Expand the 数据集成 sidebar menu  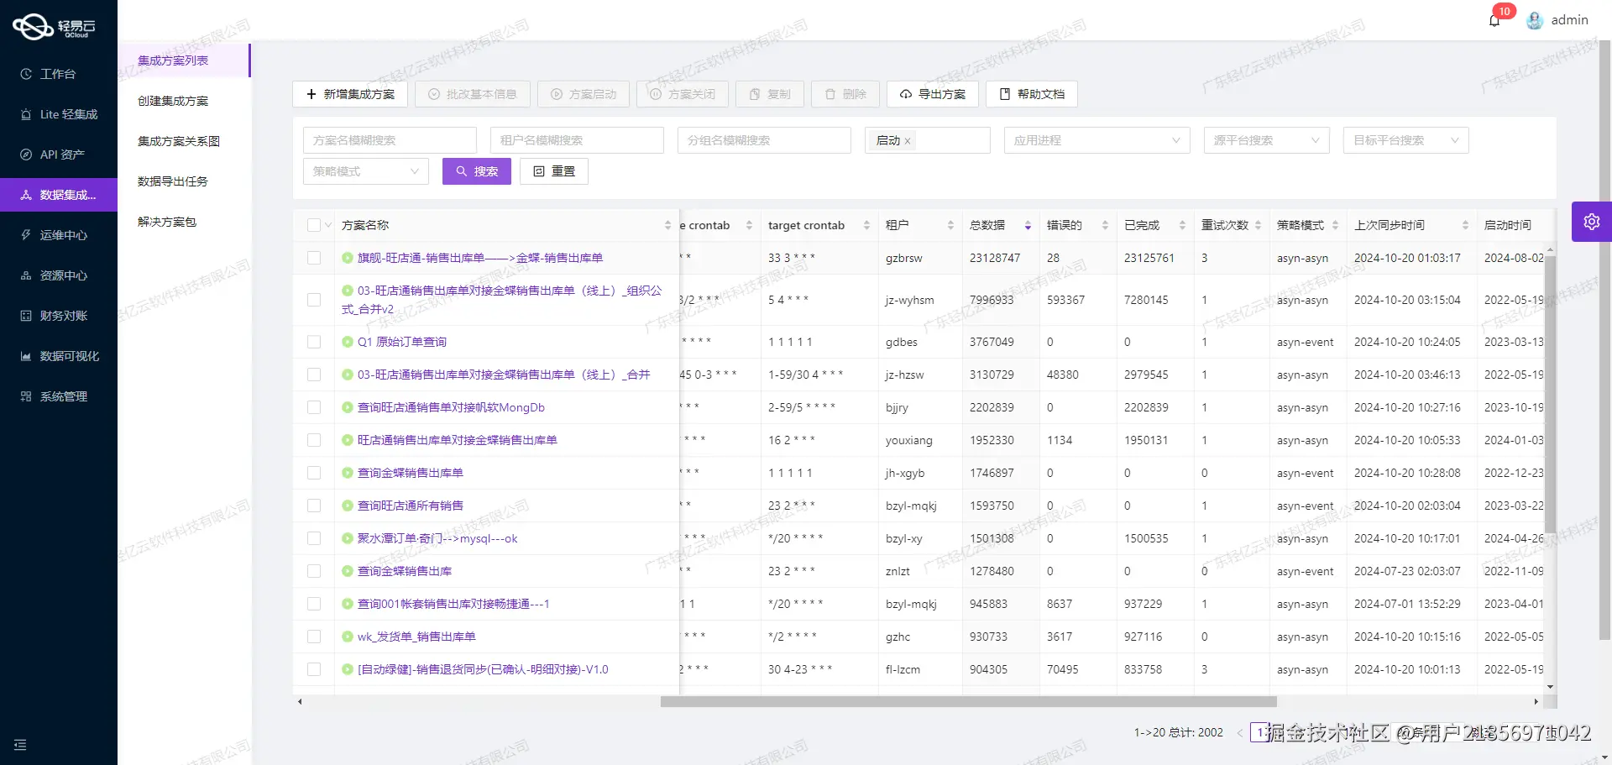(59, 195)
